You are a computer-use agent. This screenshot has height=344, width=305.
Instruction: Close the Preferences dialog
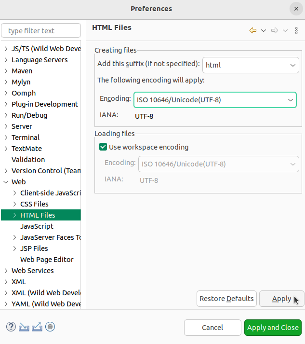click(296, 9)
